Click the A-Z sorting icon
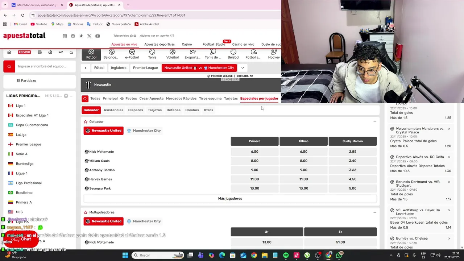464x261 pixels. [x=61, y=52]
